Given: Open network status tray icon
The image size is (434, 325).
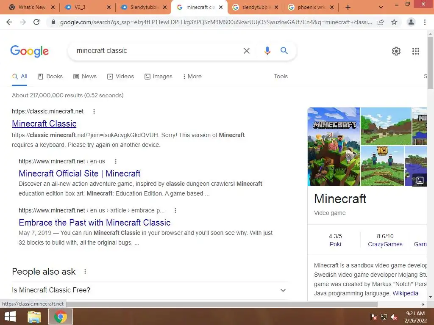Looking at the screenshot, I should point(384,317).
